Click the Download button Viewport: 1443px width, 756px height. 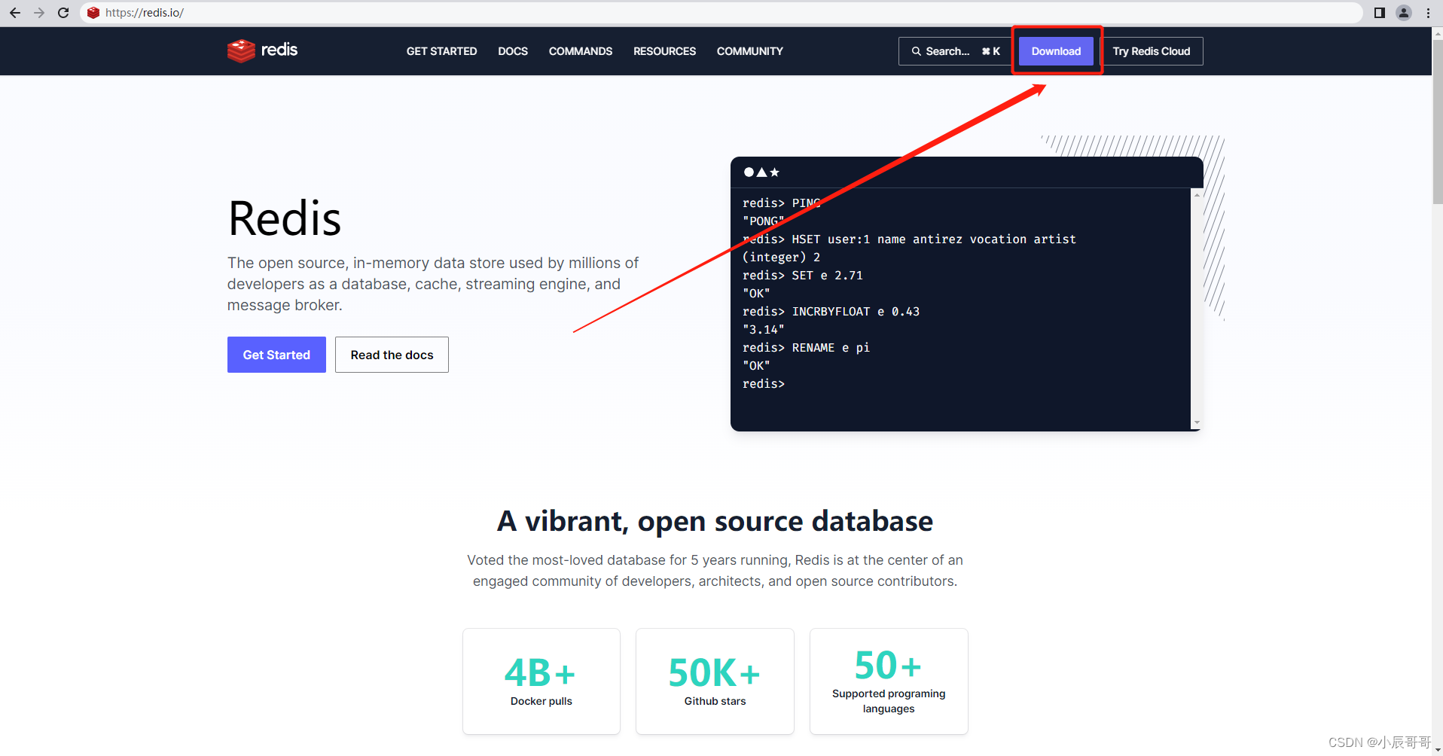click(x=1056, y=51)
